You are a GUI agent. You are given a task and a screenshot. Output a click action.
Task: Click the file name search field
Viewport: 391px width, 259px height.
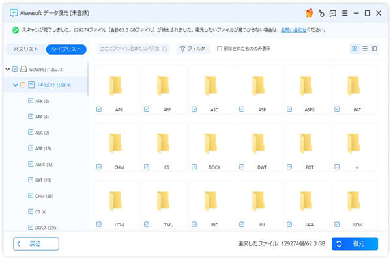(x=133, y=49)
